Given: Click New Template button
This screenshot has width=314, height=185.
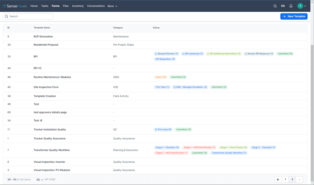Looking at the screenshot, I should click(294, 17).
